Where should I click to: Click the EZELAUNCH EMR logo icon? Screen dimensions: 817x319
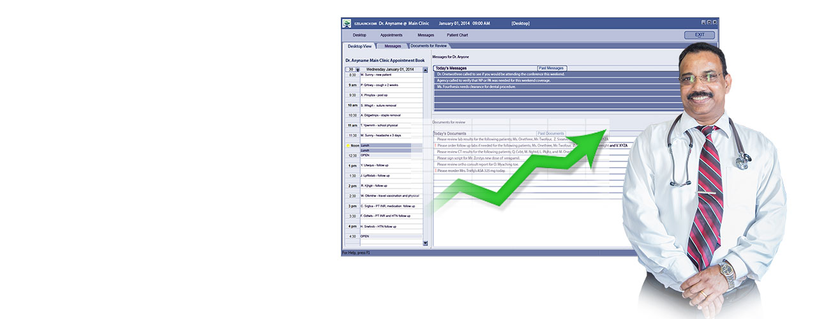tap(347, 24)
